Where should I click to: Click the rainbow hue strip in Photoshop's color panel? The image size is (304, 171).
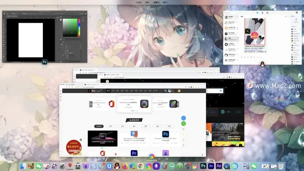pyautogui.click(x=79, y=28)
